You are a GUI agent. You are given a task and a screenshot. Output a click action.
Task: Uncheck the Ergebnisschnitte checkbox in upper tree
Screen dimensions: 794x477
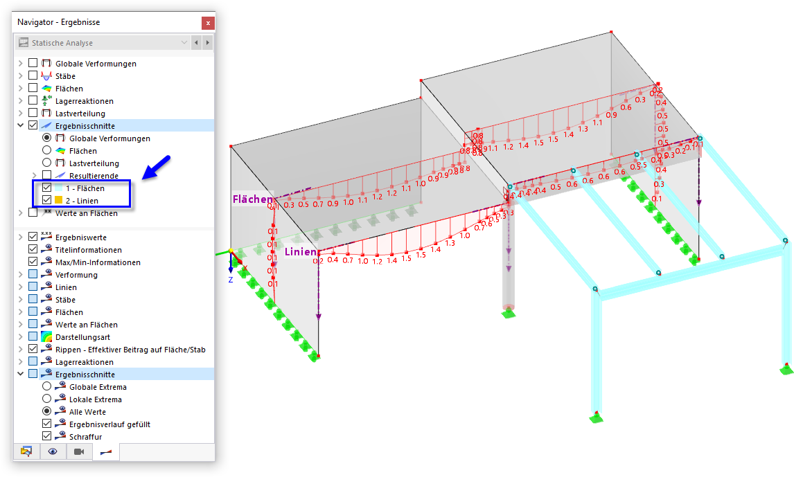[x=33, y=125]
